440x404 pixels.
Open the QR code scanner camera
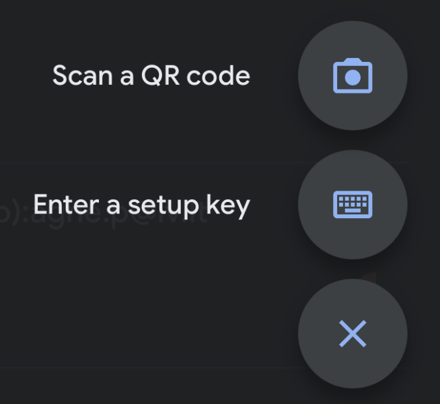coord(353,75)
